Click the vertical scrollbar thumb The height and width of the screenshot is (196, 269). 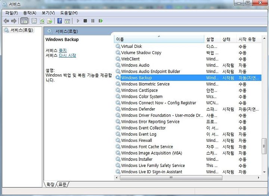click(264, 146)
